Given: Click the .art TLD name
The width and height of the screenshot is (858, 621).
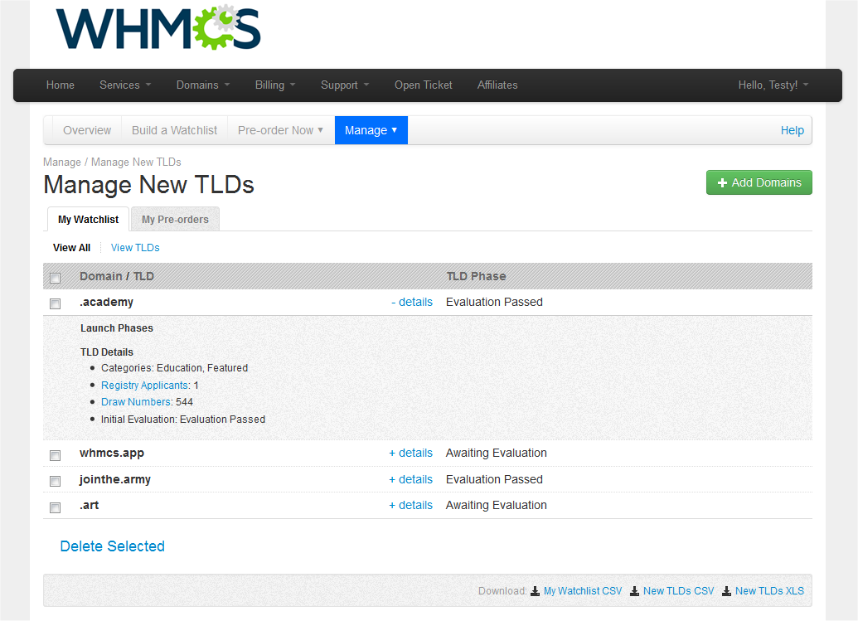Looking at the screenshot, I should point(90,505).
